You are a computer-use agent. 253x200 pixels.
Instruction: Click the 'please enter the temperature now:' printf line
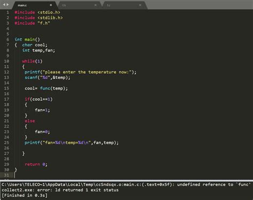pyautogui.click(x=81, y=72)
